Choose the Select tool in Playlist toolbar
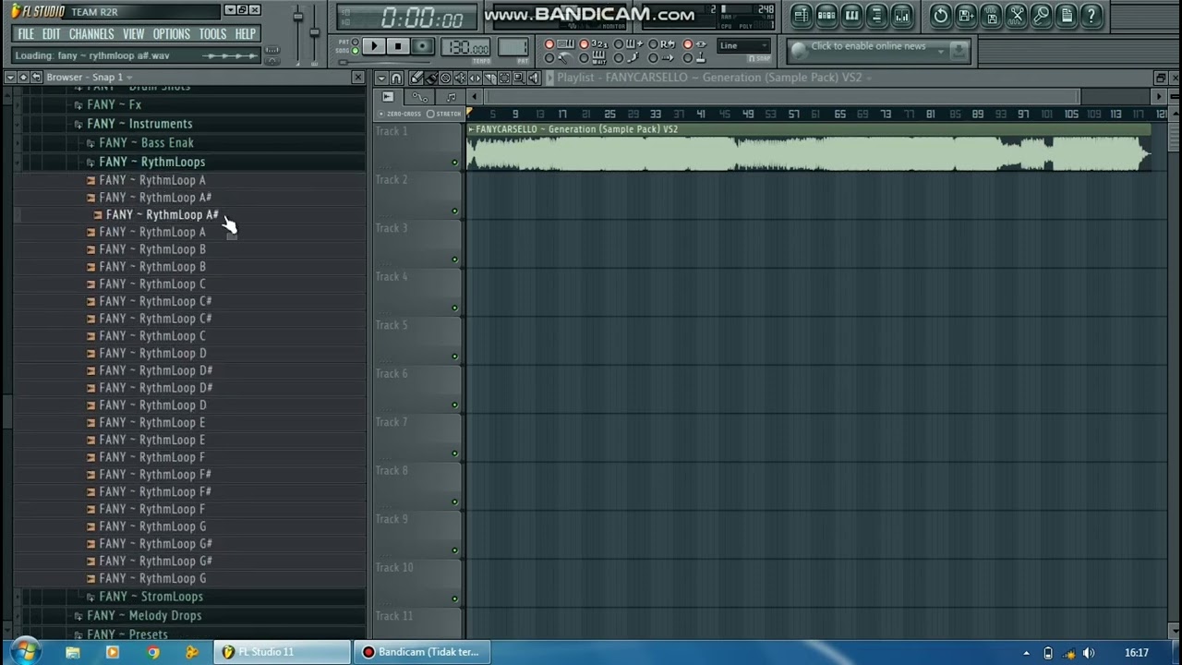Viewport: 1182px width, 665px height. 504,78
